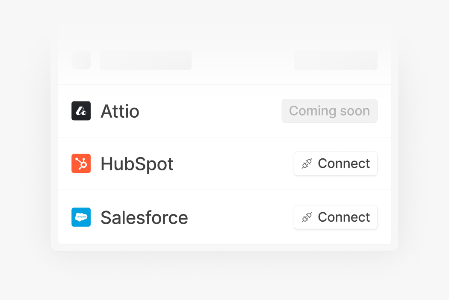449x300 pixels.
Task: Click the Attio logo icon
Action: coord(81,111)
